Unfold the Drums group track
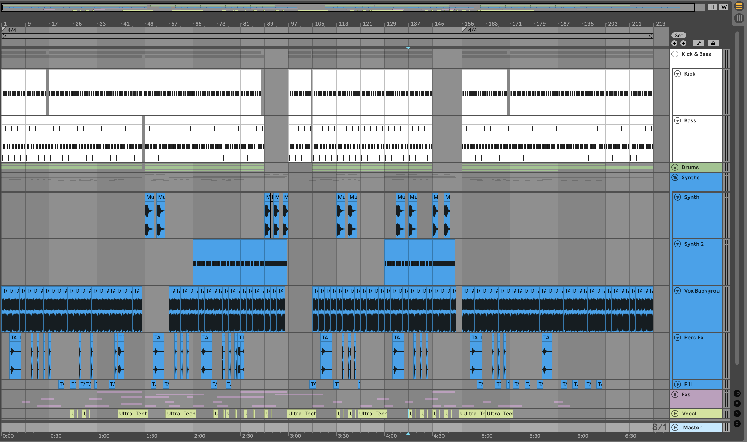The width and height of the screenshot is (747, 442). coord(675,167)
